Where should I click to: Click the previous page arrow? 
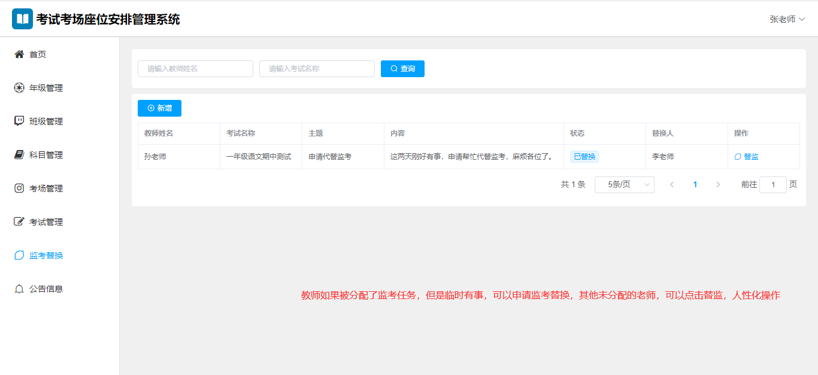coord(672,185)
